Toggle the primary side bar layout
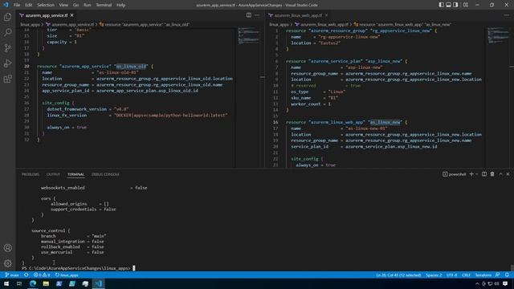 click(441, 5)
